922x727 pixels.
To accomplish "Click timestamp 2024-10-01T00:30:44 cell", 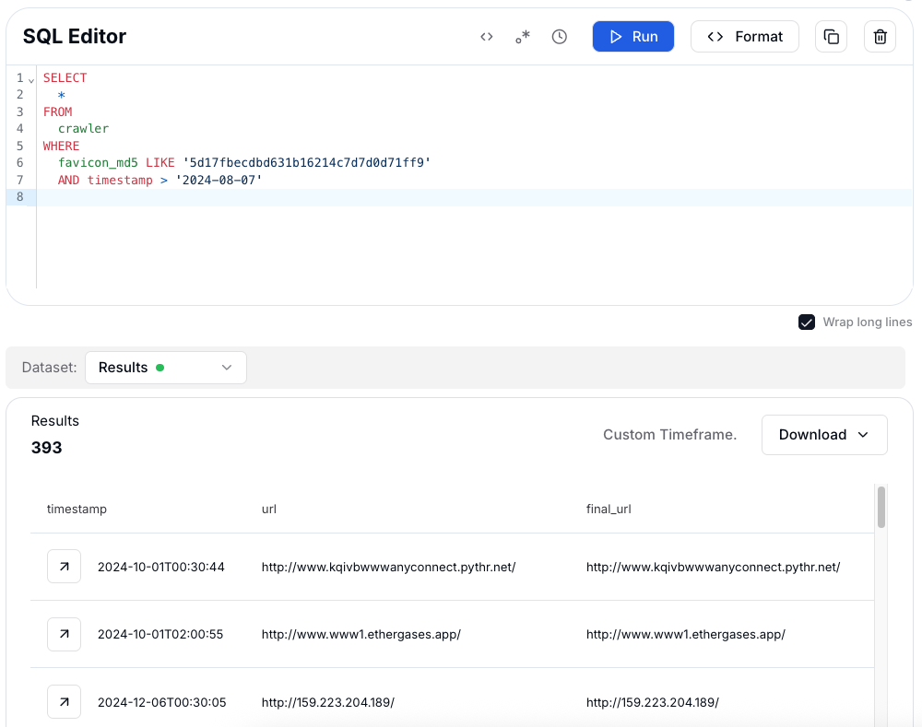I will tap(161, 568).
